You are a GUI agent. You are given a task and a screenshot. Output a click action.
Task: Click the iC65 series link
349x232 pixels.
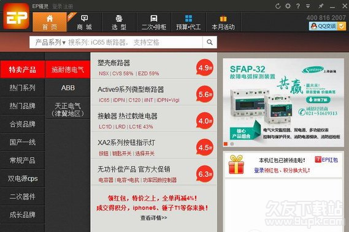click(x=104, y=100)
